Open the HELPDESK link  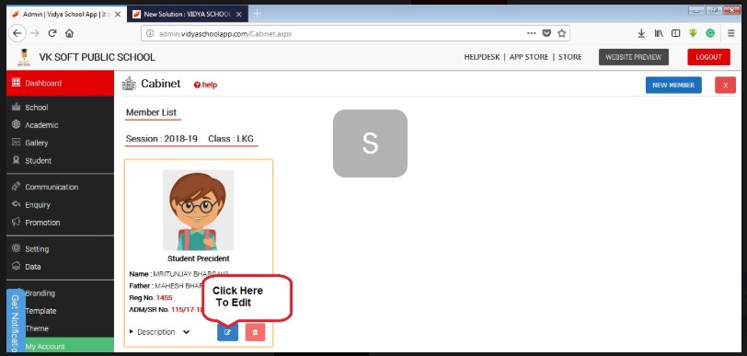tap(482, 57)
